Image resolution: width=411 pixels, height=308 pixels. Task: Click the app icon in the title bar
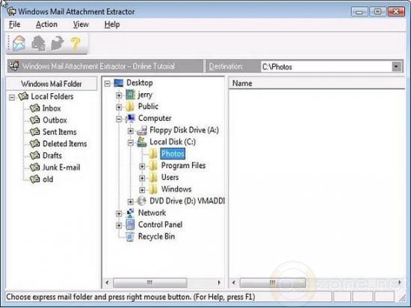11,11
